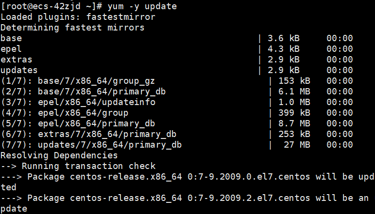The height and width of the screenshot is (214, 375).
Task: Click the 'Resolving Dependencies' line
Action: click(59, 155)
